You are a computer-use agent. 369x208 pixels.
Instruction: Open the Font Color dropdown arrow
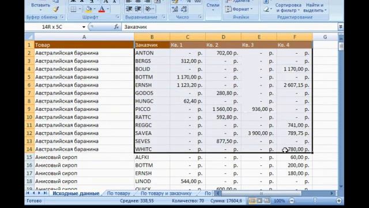[x=108, y=9]
